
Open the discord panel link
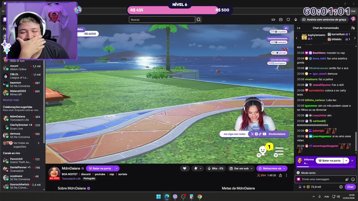click(86, 174)
